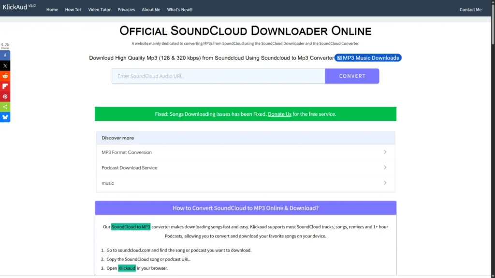Open the How To? menu item
The height and width of the screenshot is (278, 495).
tap(73, 10)
